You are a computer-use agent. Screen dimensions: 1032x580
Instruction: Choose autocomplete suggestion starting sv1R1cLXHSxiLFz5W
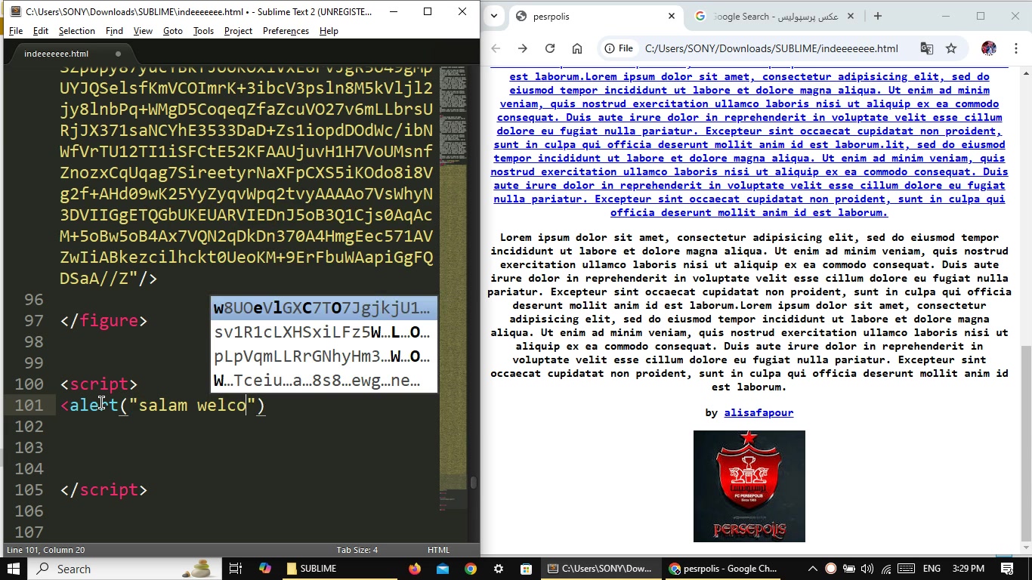(324, 332)
